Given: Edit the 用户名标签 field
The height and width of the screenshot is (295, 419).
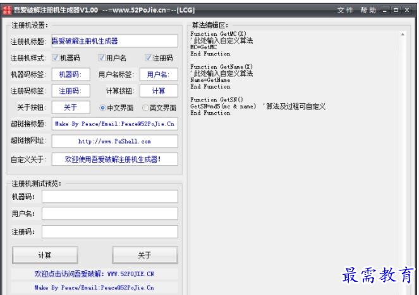Looking at the screenshot, I should point(159,74).
